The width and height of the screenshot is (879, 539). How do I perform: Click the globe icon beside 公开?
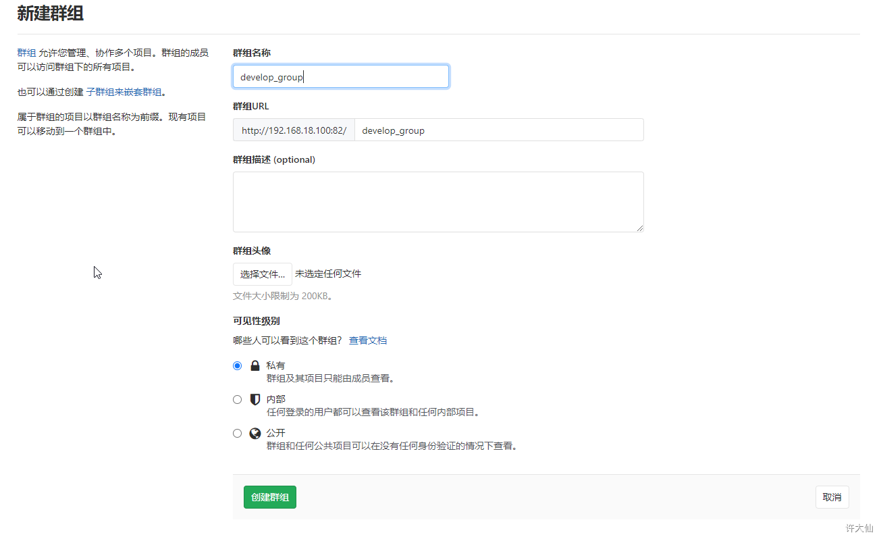point(255,434)
